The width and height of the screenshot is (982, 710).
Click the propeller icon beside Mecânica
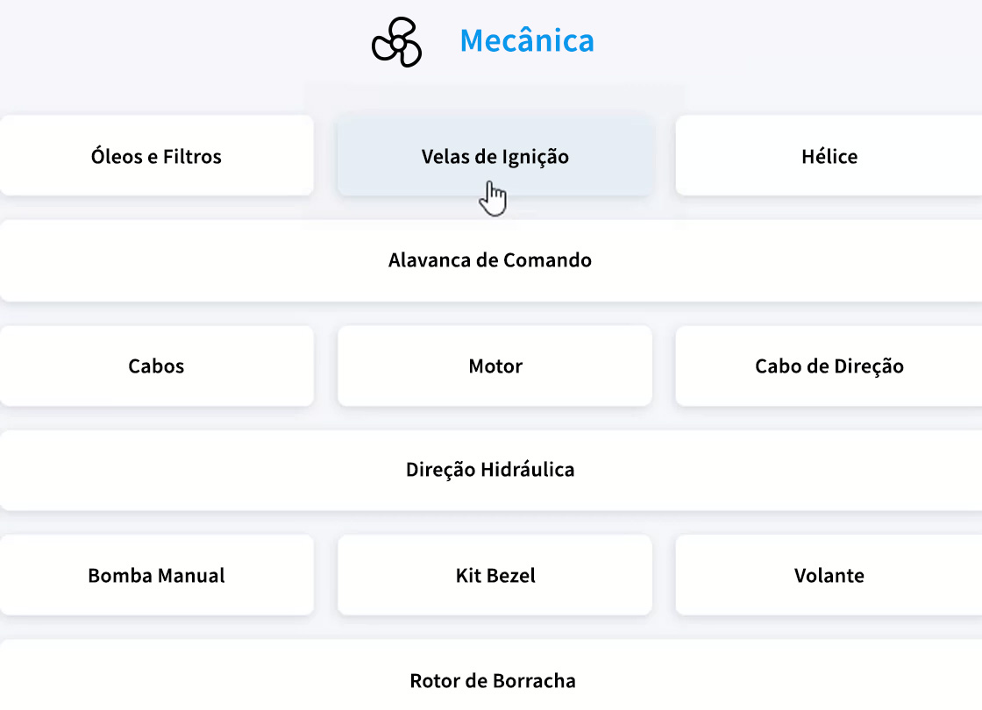(397, 42)
